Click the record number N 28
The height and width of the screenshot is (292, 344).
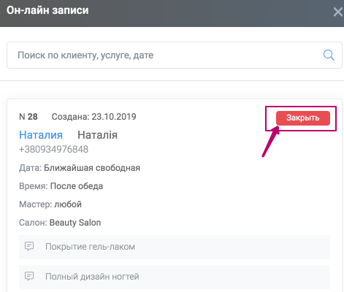click(x=28, y=117)
